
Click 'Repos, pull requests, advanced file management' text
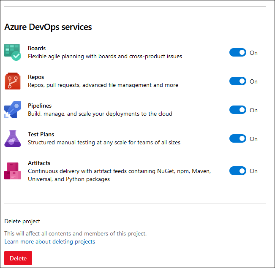(103, 85)
